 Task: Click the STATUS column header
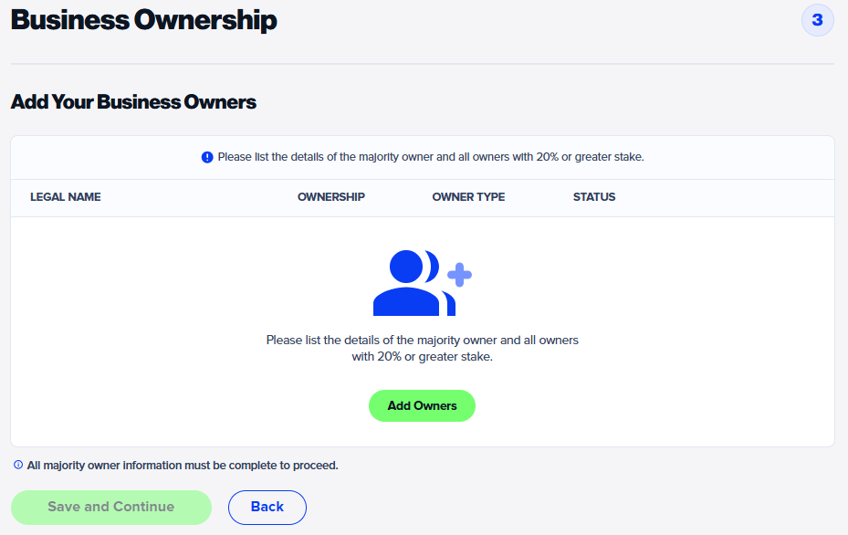(x=593, y=197)
